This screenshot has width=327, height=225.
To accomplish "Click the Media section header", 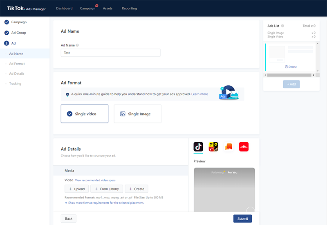I will [x=121, y=171].
